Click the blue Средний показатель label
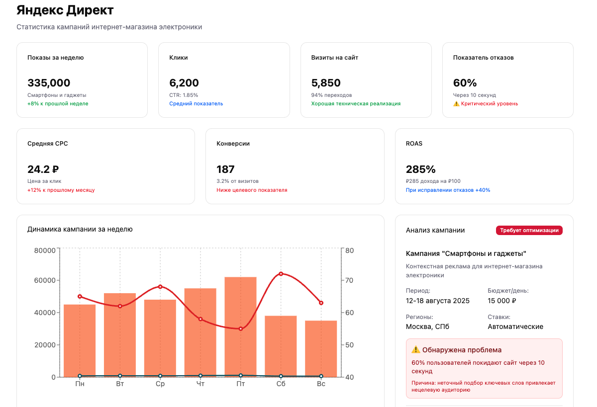Image resolution: width=597 pixels, height=407 pixels. (x=196, y=103)
